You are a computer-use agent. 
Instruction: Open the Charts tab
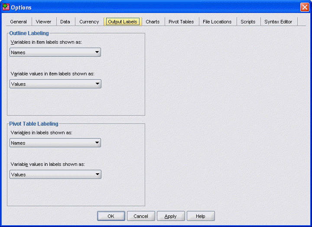click(153, 22)
